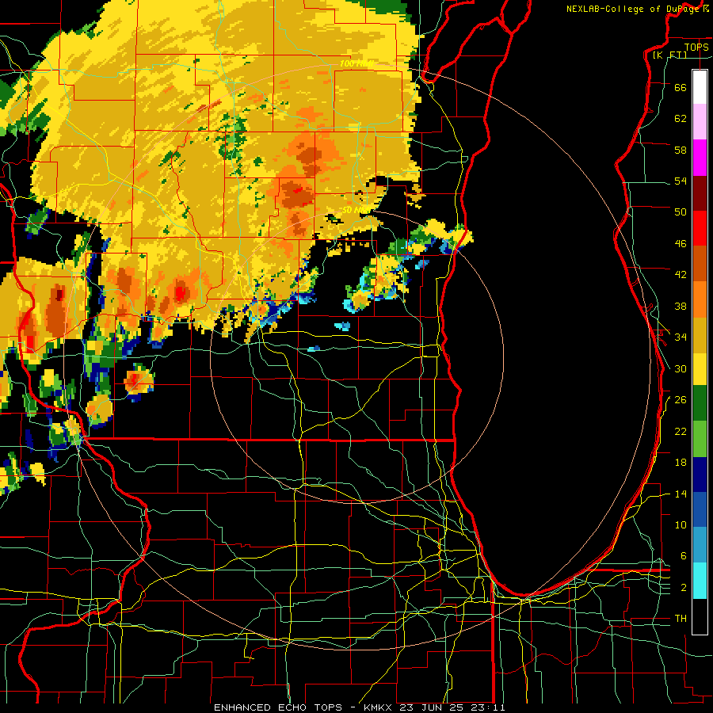Click the white swatch in the tops legend
713x713 pixels.
click(700, 87)
